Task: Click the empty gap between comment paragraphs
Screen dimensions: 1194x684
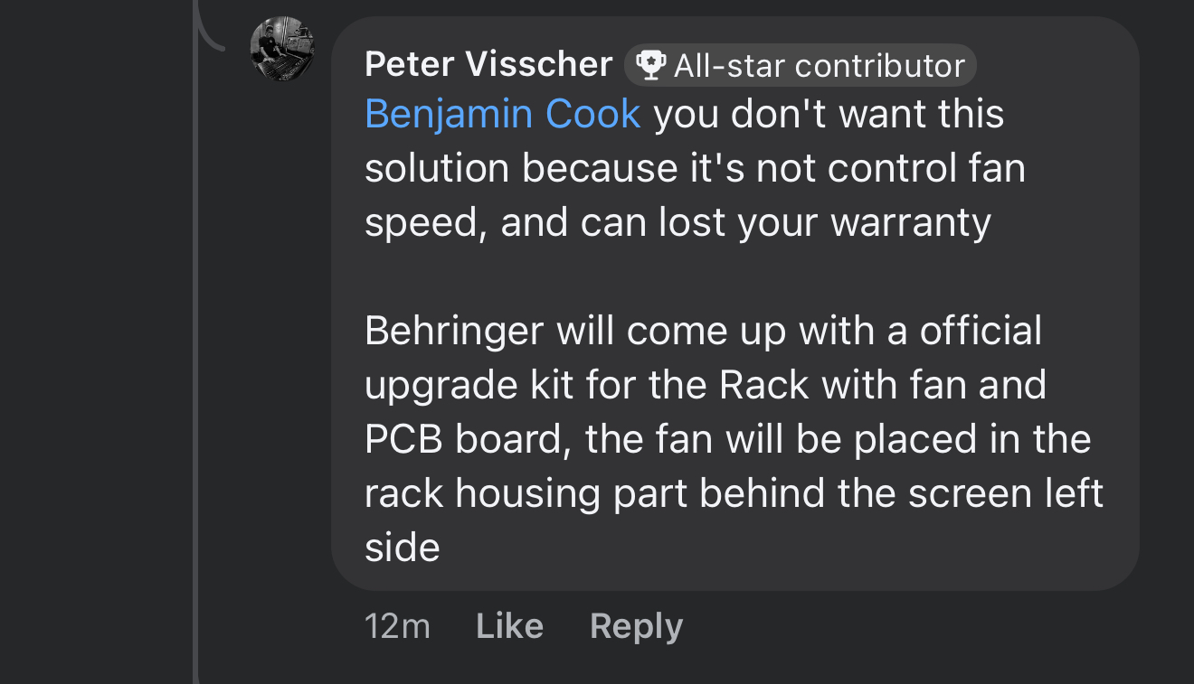Action: pos(734,276)
